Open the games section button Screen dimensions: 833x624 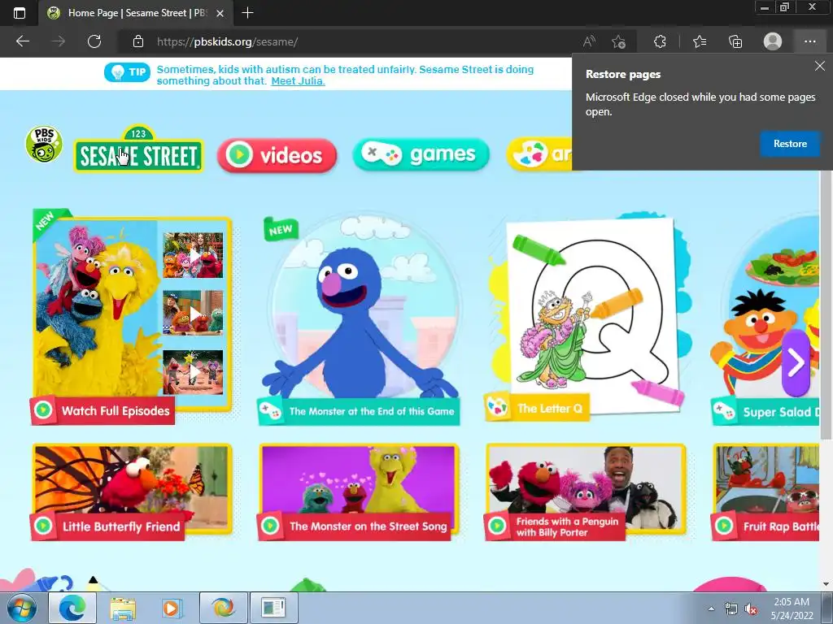[x=421, y=154]
